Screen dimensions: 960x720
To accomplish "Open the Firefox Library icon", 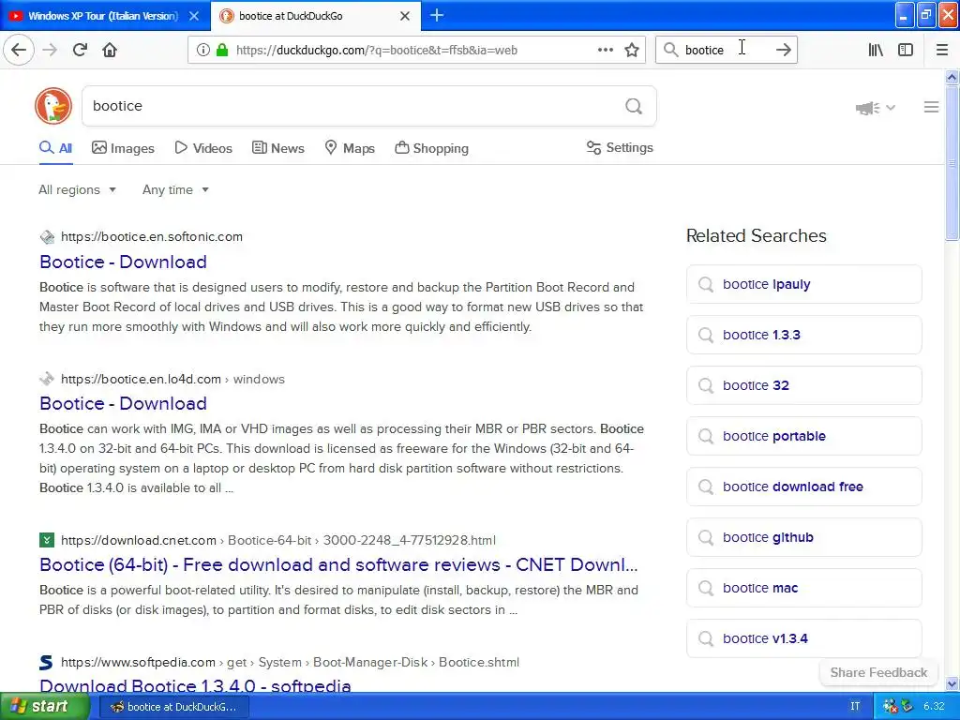I will 876,50.
